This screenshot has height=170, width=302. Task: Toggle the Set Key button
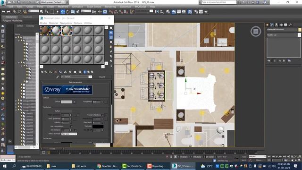tap(244, 160)
